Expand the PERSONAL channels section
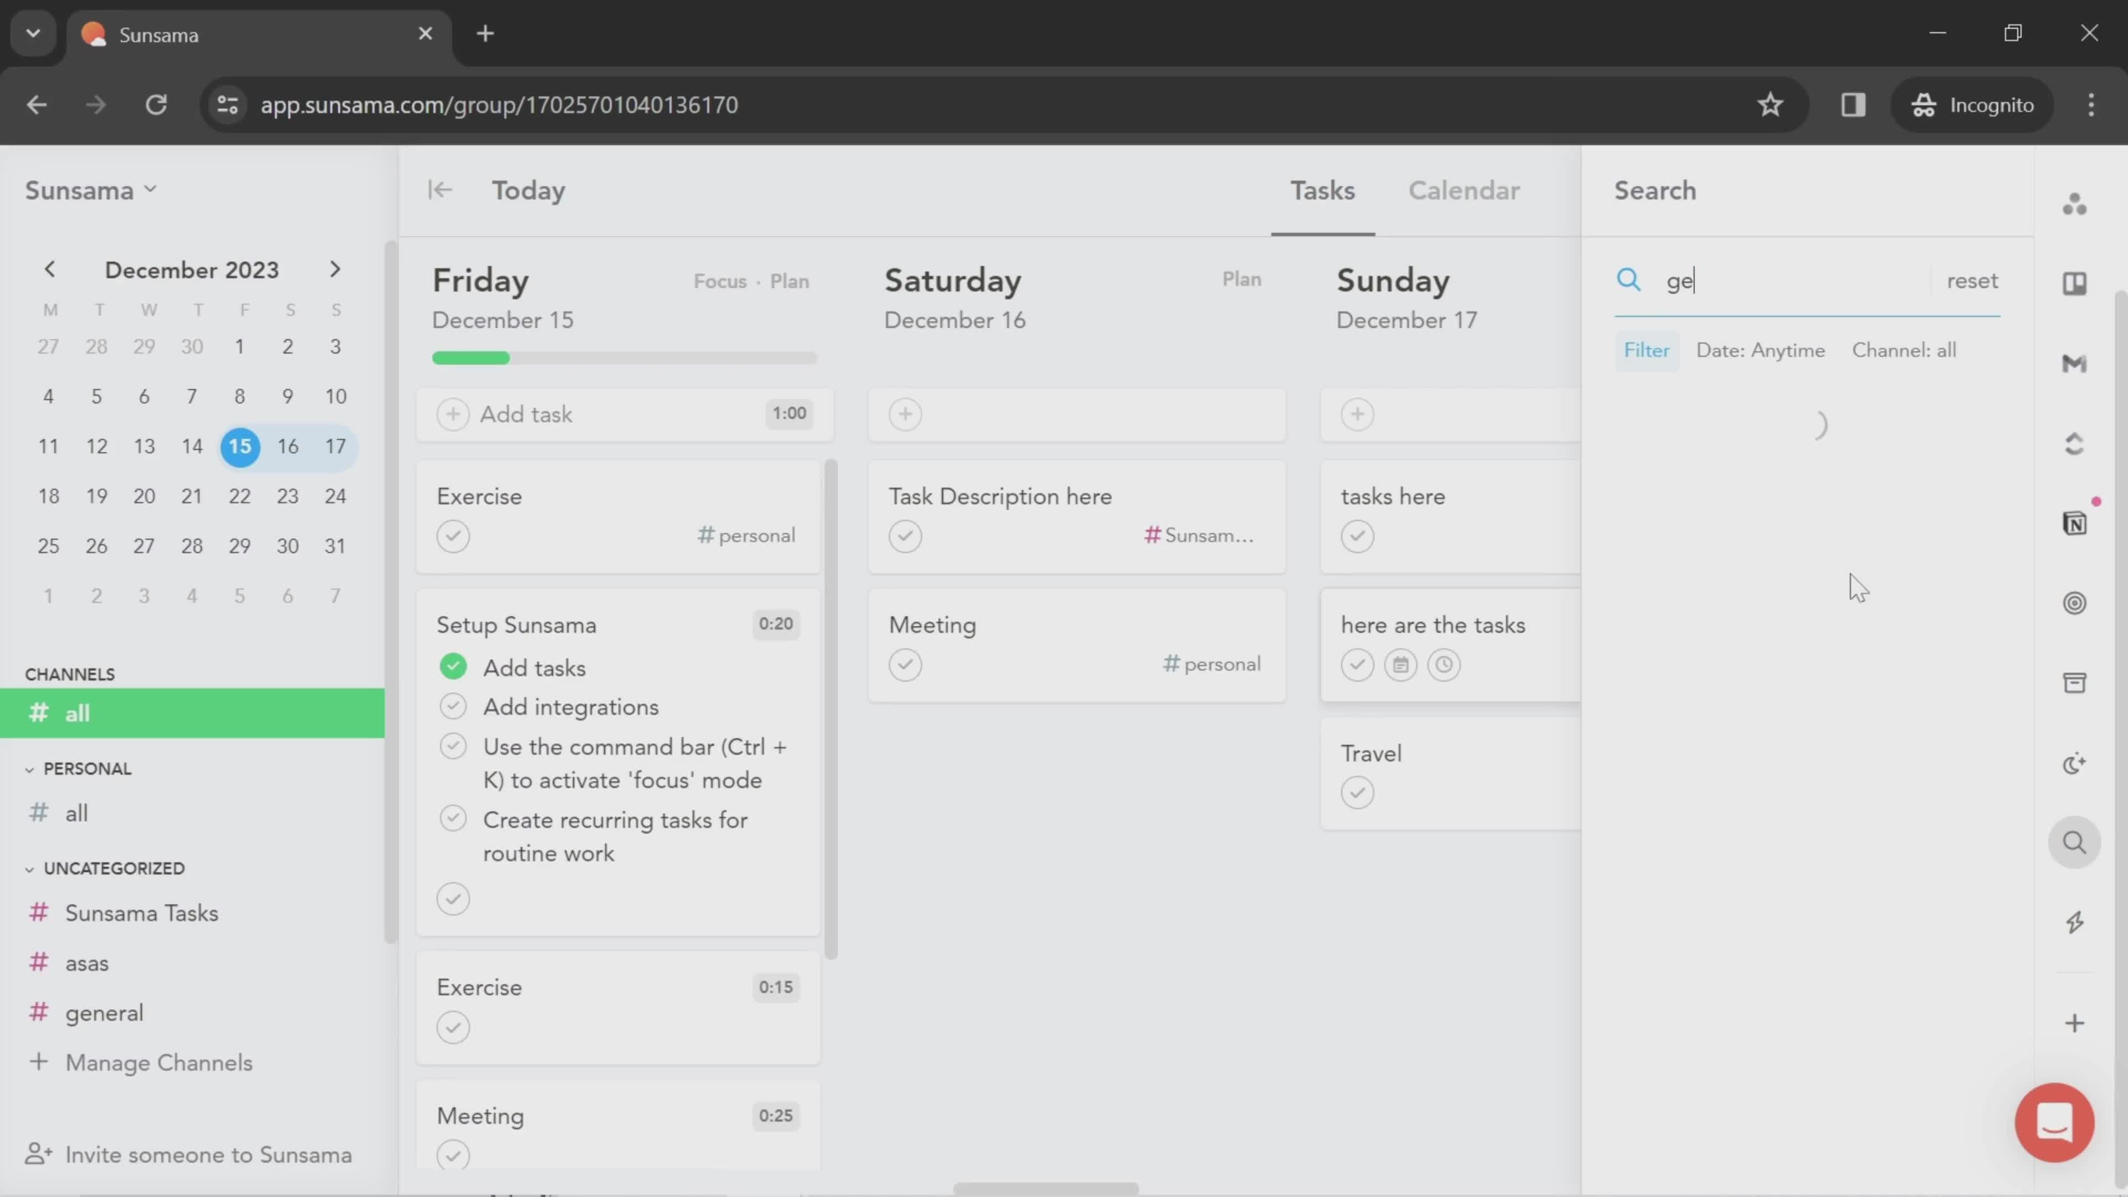The height and width of the screenshot is (1197, 2128). 29,768
